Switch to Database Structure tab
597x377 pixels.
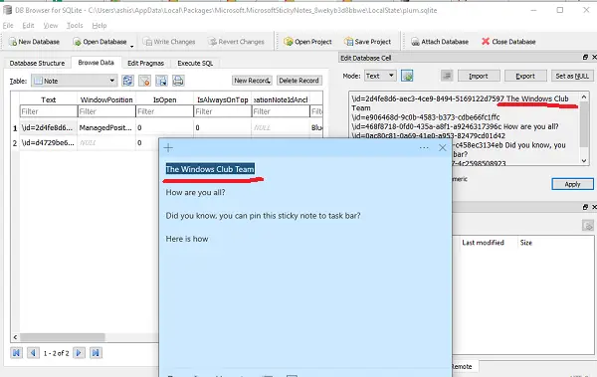coord(38,63)
